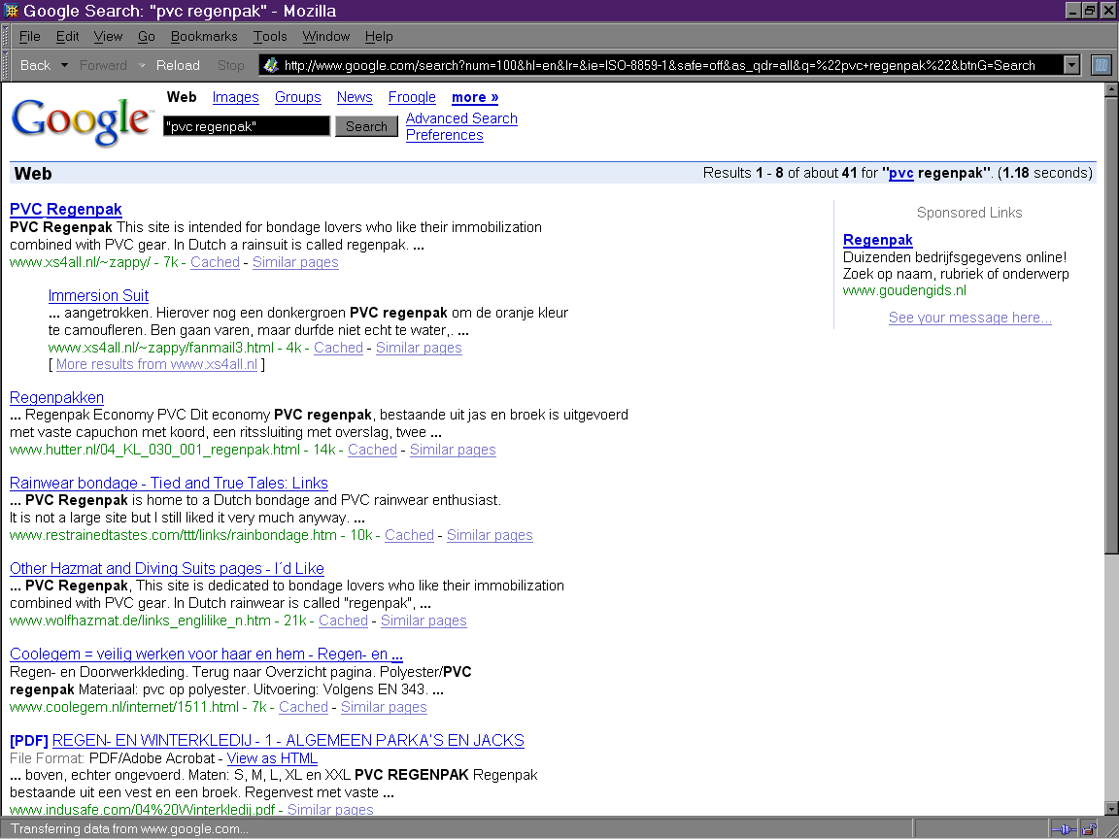Click the Reload button
The width and height of the screenshot is (1119, 839).
[x=178, y=65]
